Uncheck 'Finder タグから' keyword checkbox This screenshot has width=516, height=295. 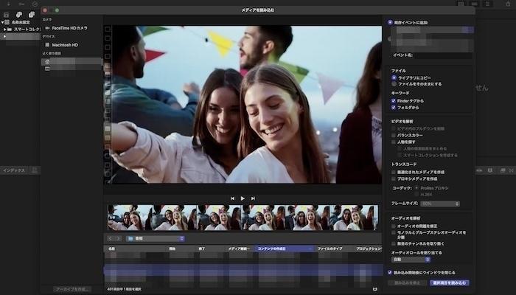[393, 101]
